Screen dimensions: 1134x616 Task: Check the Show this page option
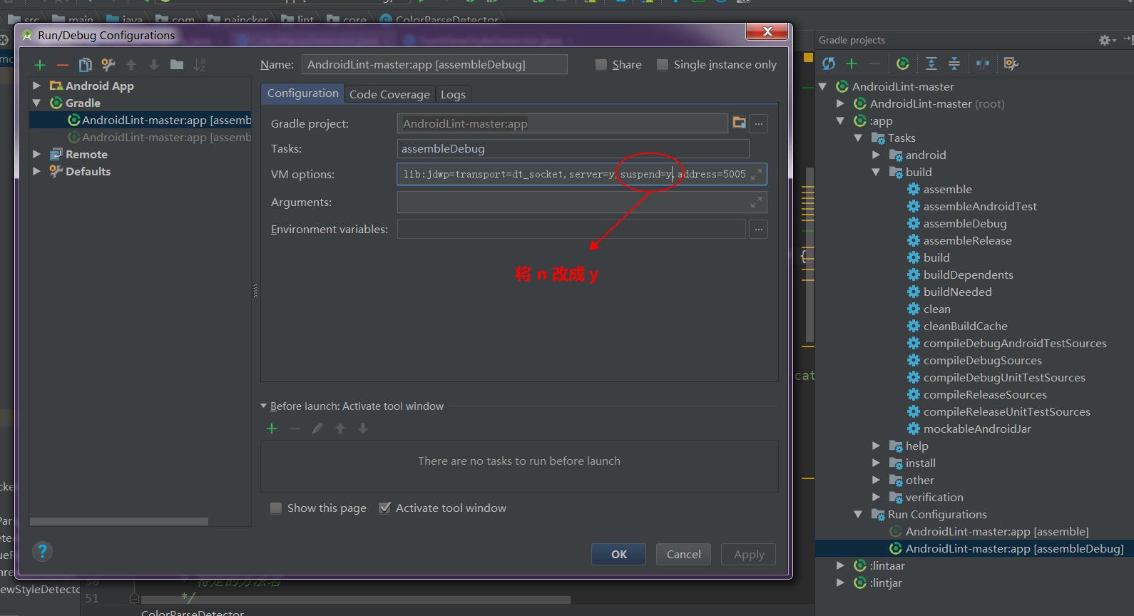276,508
